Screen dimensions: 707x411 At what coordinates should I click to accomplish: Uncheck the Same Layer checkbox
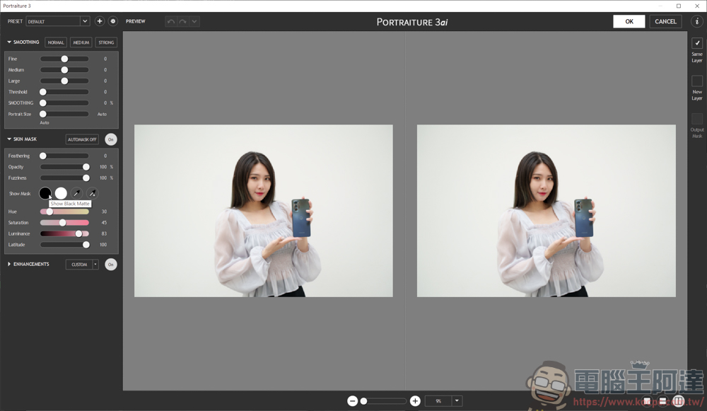pyautogui.click(x=697, y=43)
